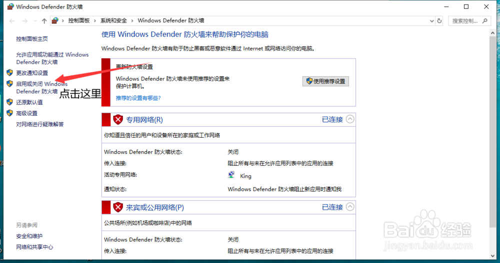500x263 pixels.
Task: Click the 通知状态: label
Action: pyautogui.click(x=115, y=189)
